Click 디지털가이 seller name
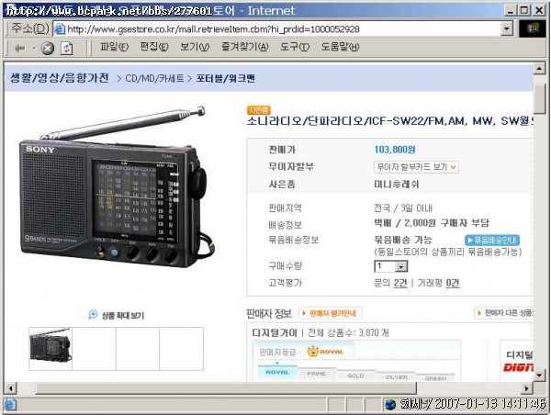 (275, 332)
